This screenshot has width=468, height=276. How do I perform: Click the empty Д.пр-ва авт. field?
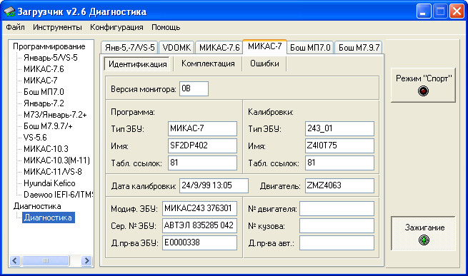[337, 243]
